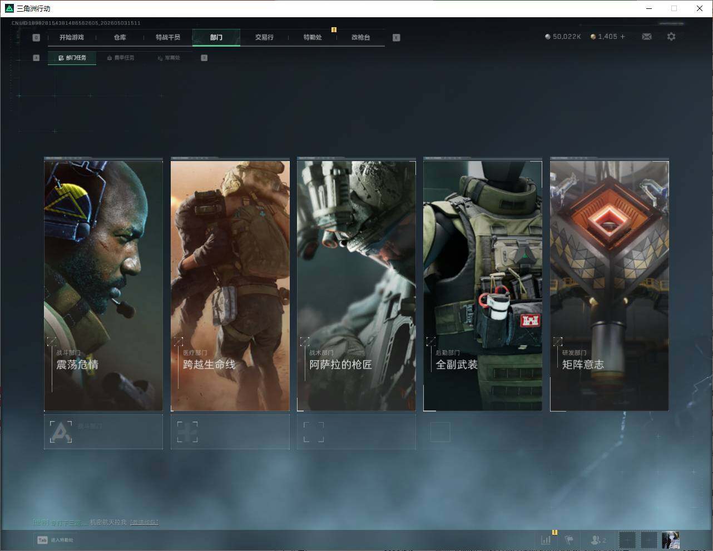The image size is (713, 551).
Task: Switch to the 仓库 tab
Action: pos(120,37)
